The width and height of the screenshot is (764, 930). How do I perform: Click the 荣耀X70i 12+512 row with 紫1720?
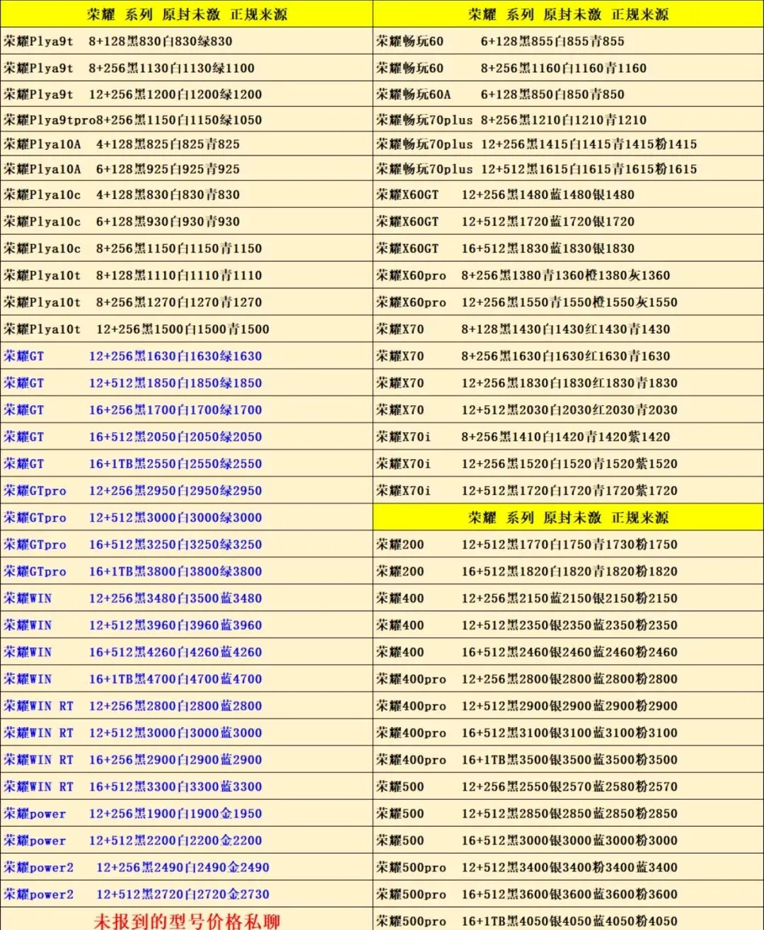[x=568, y=490]
